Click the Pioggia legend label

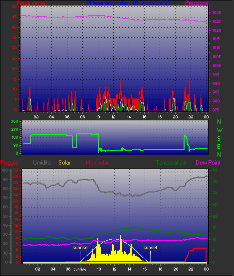tap(9, 163)
